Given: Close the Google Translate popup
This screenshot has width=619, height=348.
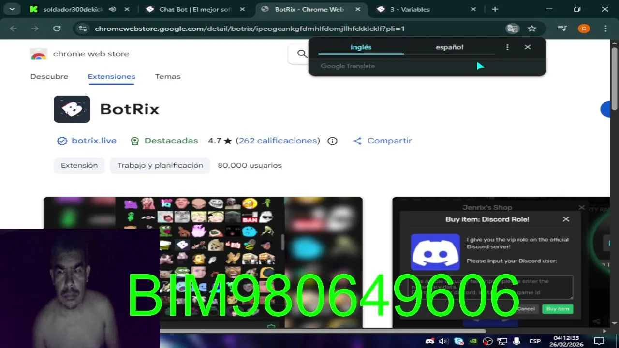Looking at the screenshot, I should tap(528, 47).
